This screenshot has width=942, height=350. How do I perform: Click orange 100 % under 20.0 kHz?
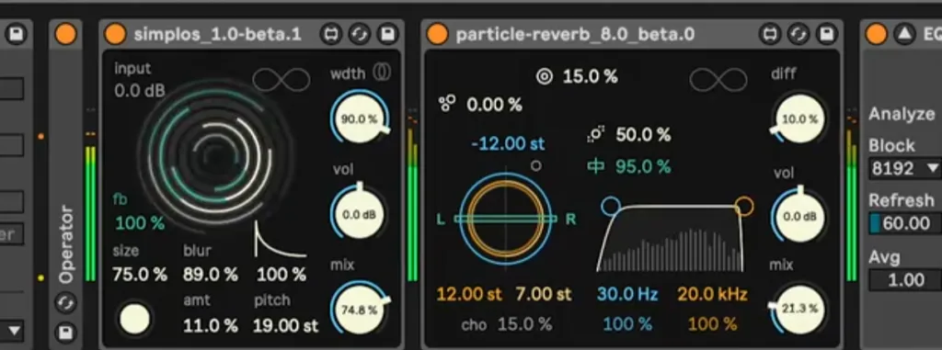click(713, 325)
